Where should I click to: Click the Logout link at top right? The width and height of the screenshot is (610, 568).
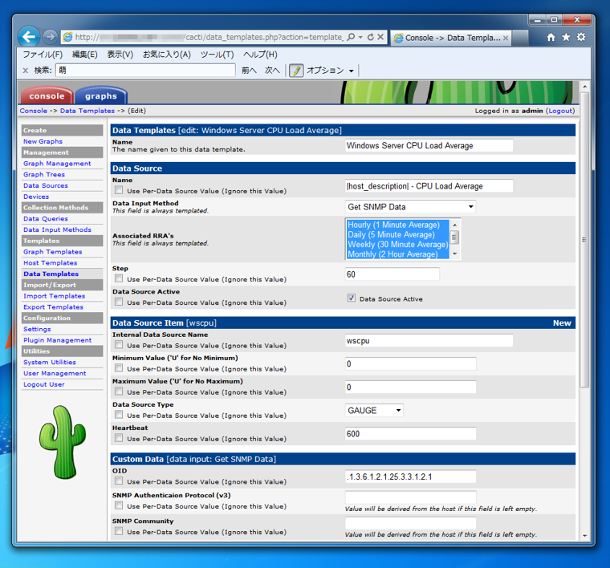tap(560, 111)
